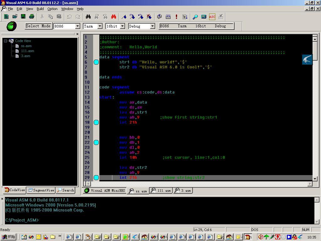Screen dimensions: 321x241
Task: Click the red binoculars Replace icon
Action: pos(113,17)
